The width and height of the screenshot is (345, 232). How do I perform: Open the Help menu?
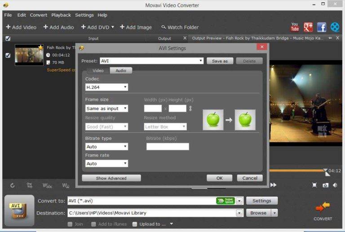(102, 15)
